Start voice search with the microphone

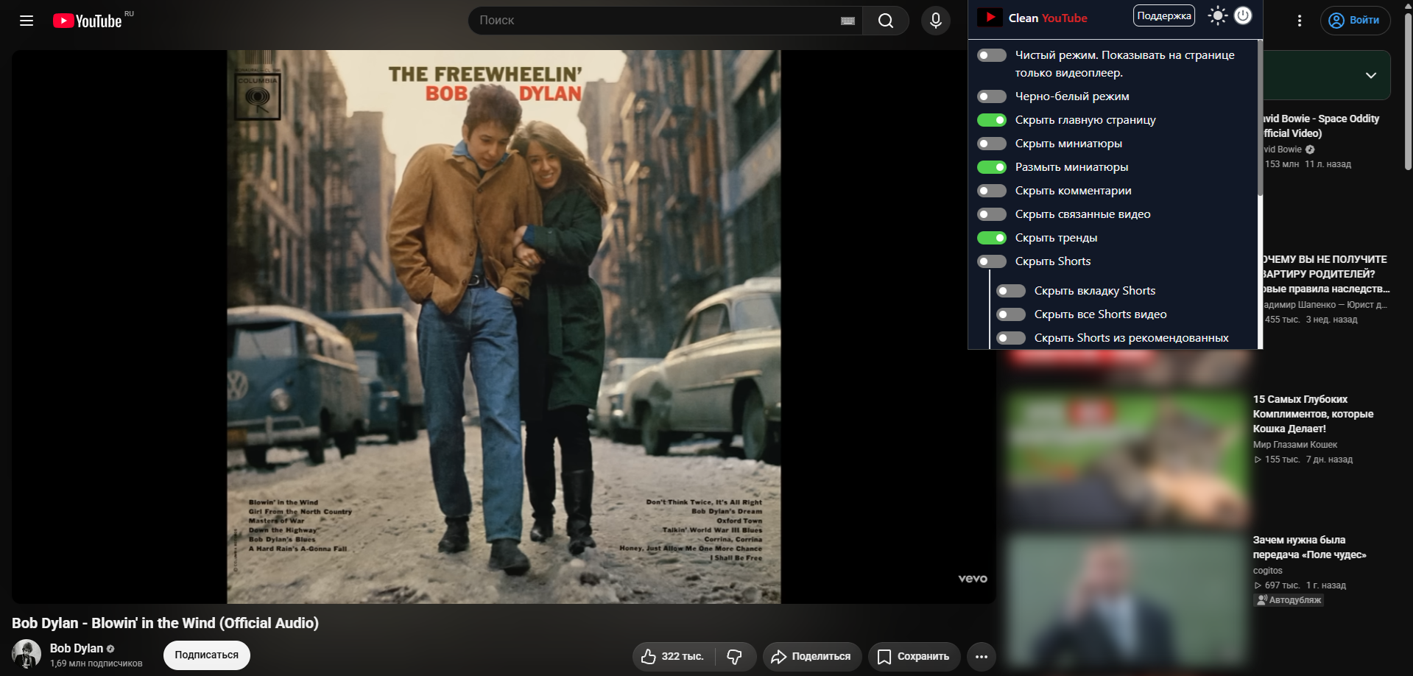pos(936,21)
